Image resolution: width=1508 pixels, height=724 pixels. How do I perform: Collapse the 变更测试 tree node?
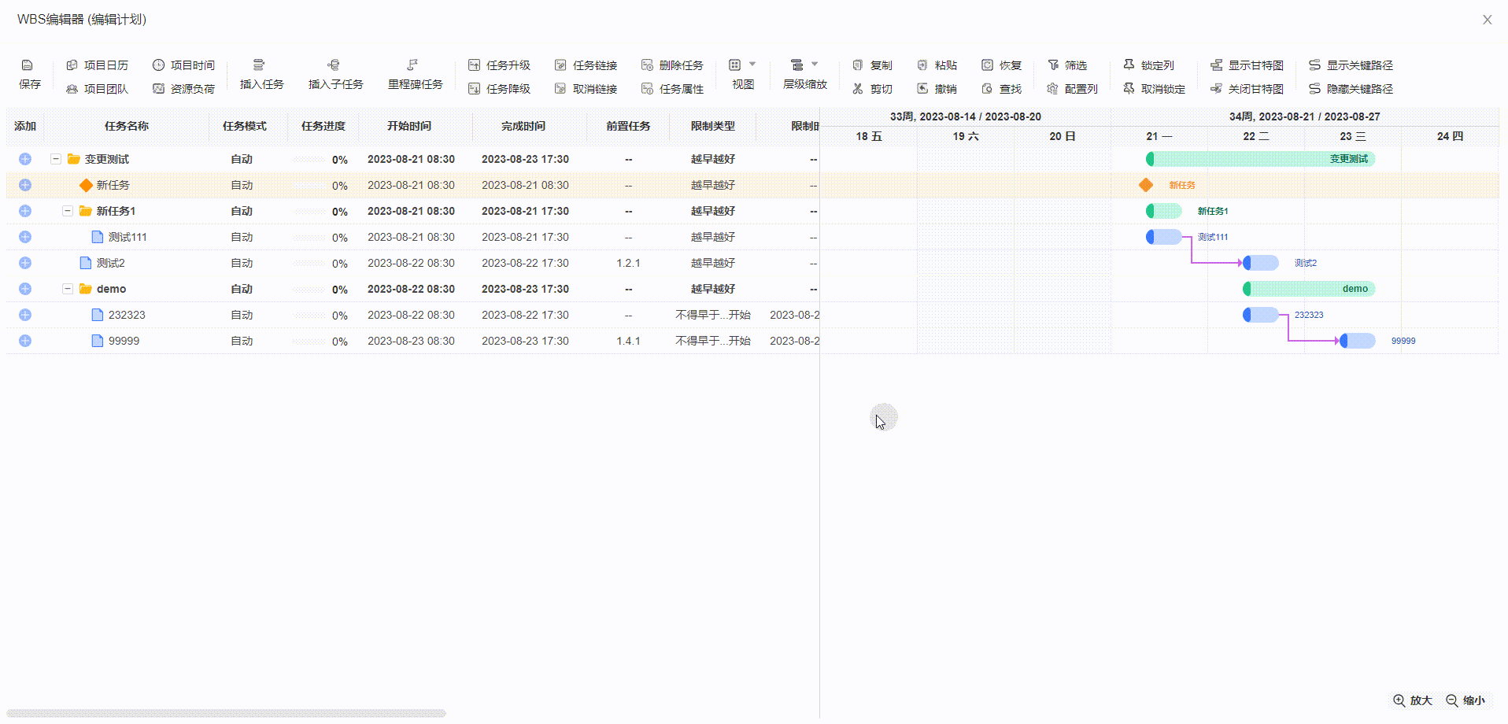coord(56,159)
